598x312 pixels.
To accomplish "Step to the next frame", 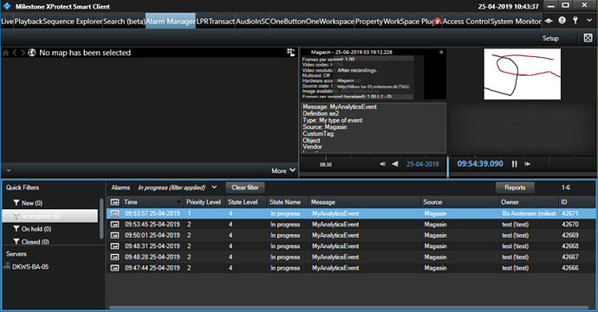I will tap(528, 164).
